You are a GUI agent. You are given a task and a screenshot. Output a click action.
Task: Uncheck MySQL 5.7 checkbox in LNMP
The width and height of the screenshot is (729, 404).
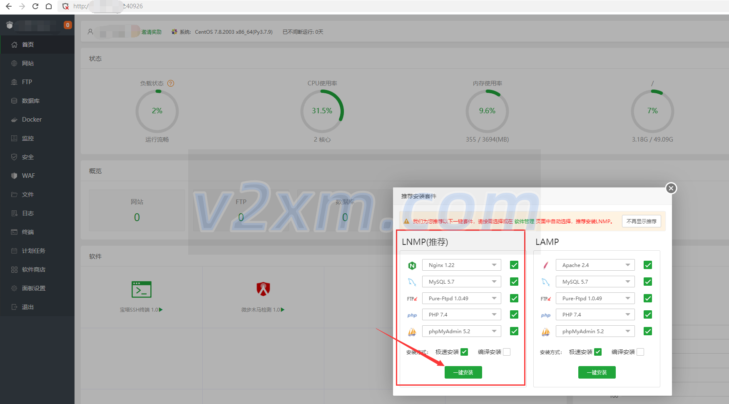(x=514, y=282)
